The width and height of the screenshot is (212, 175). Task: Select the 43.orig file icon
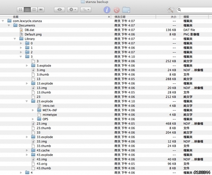click(x=33, y=163)
